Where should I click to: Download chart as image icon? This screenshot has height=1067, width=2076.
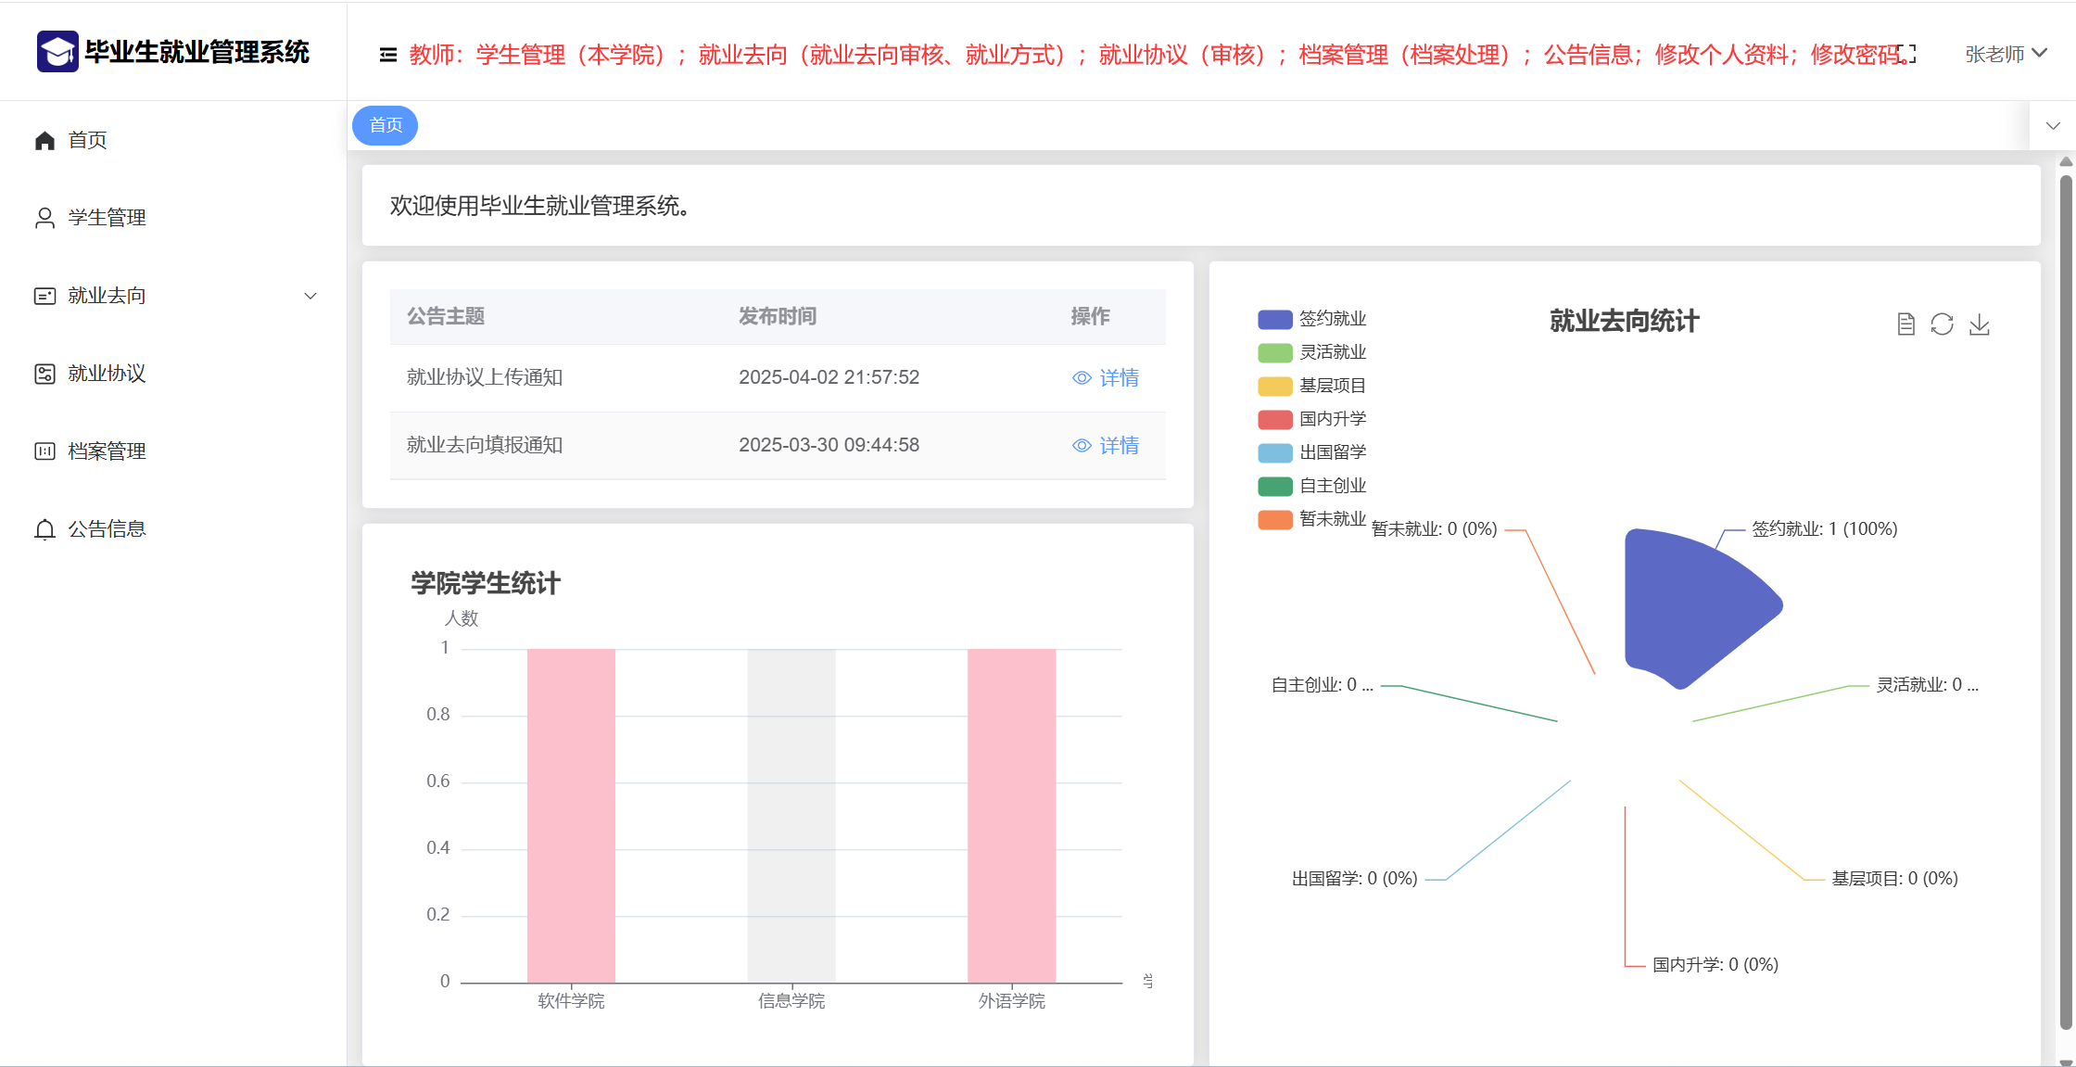pos(1979,324)
